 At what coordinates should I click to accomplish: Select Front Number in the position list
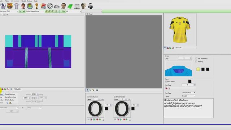point(10,94)
